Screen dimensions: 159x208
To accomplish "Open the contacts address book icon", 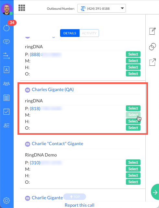I will [x=6, y=70].
